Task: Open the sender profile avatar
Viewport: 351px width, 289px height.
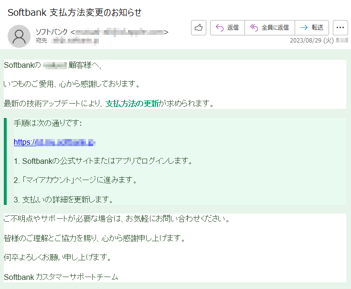Action: tap(19, 36)
